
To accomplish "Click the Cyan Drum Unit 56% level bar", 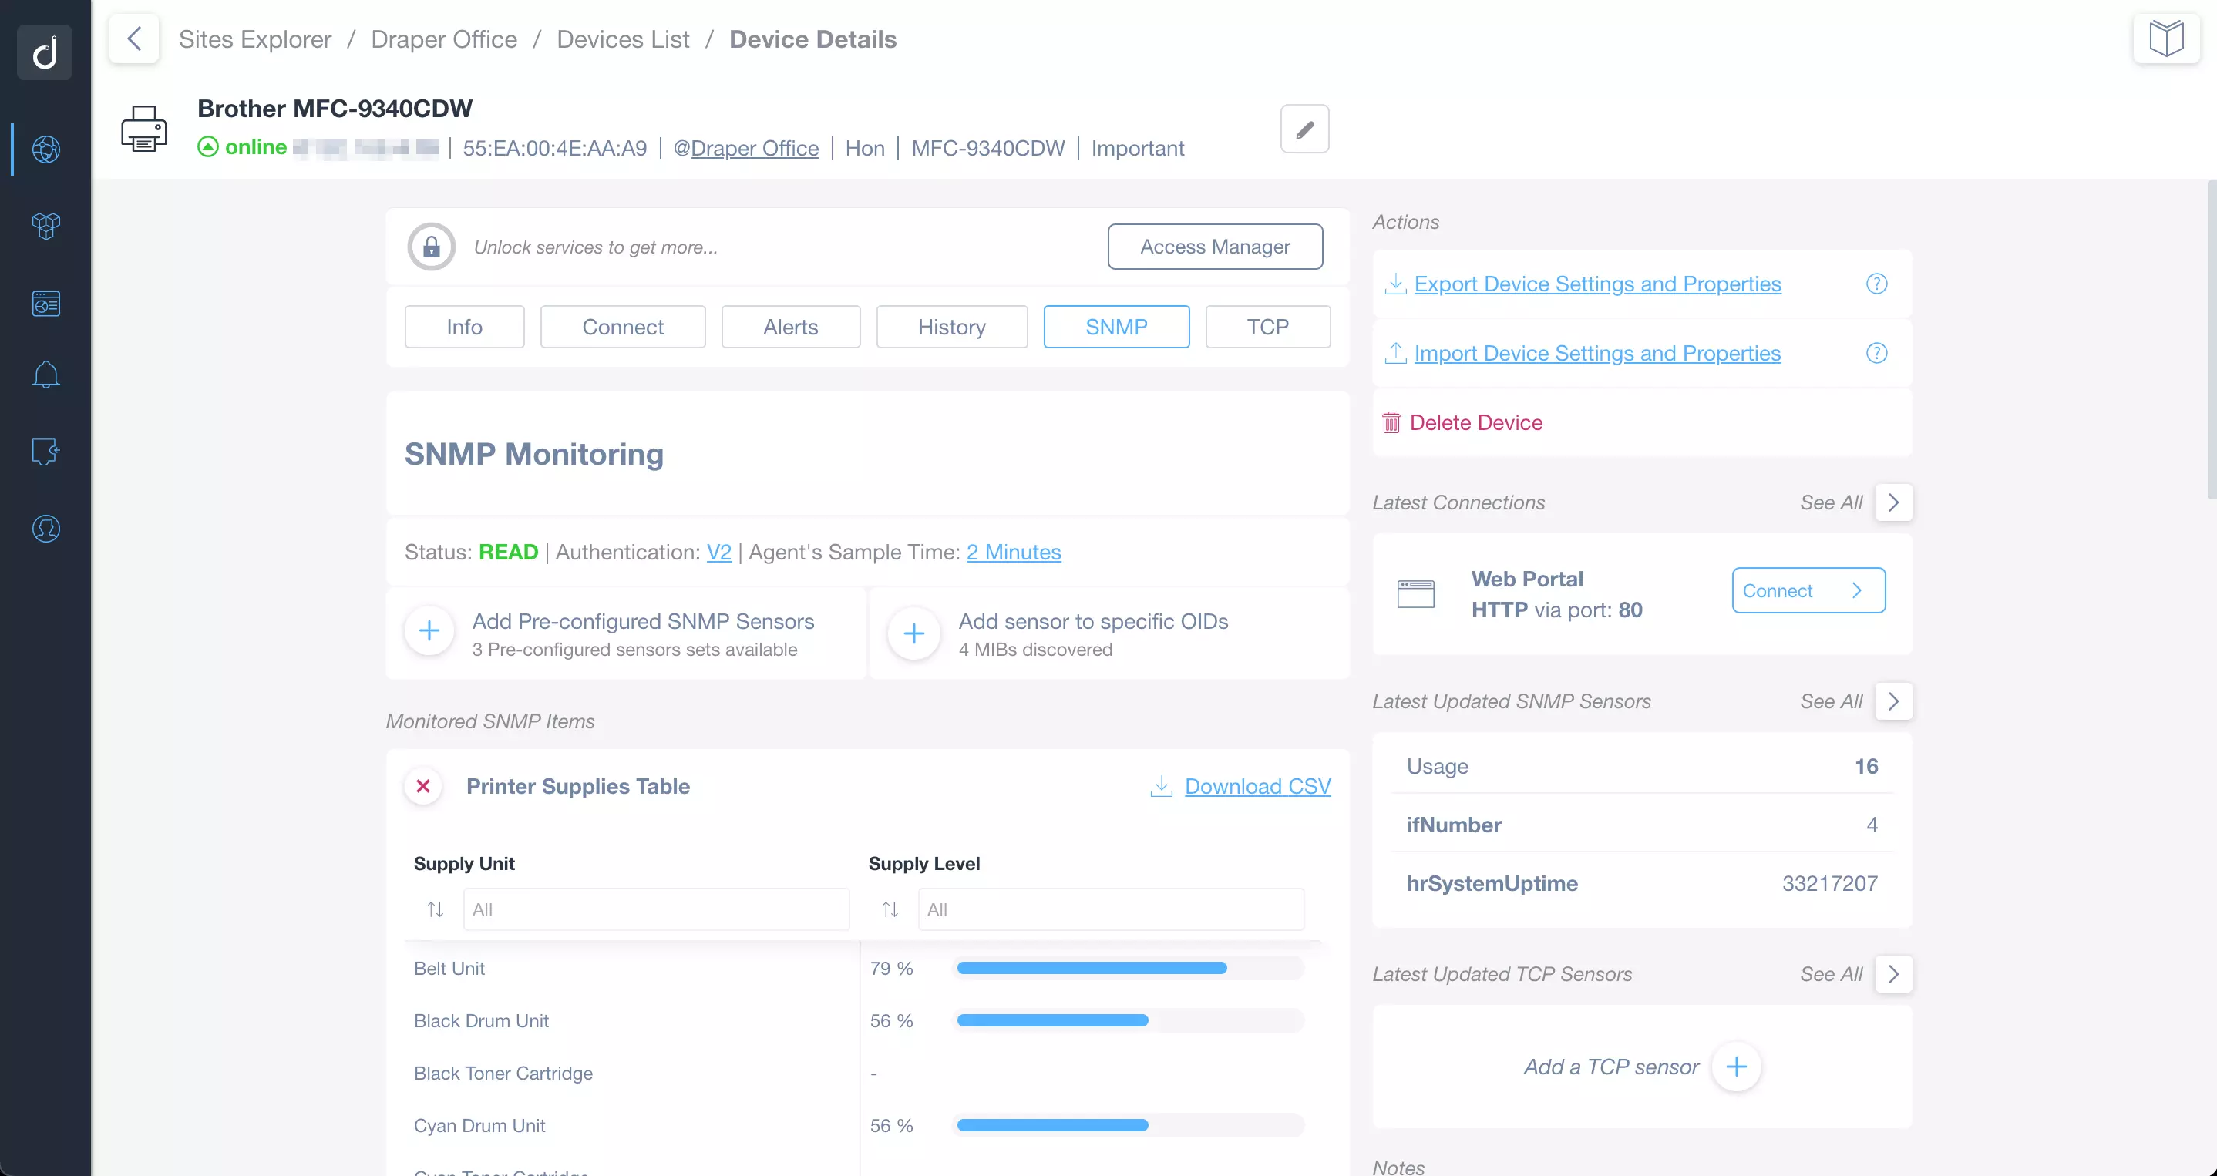I will pyautogui.click(x=1130, y=1126).
